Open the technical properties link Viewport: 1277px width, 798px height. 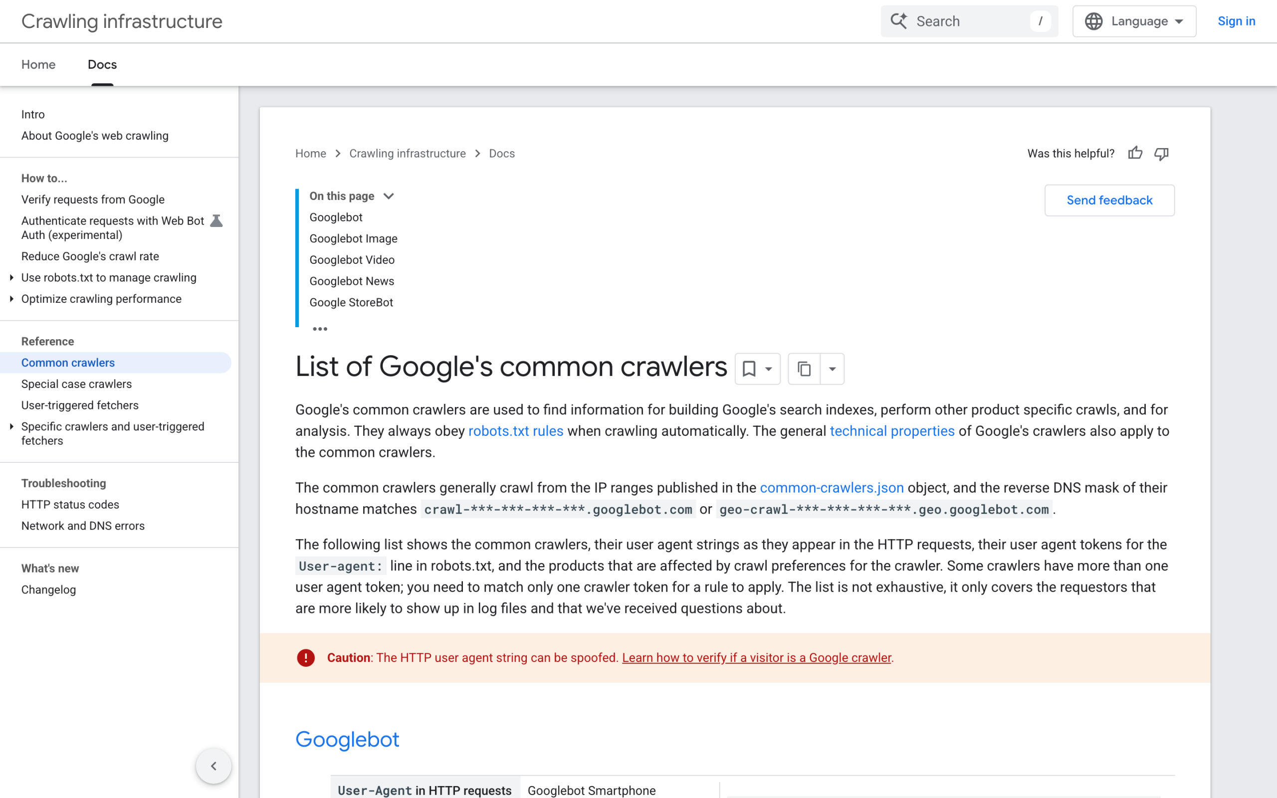click(x=892, y=430)
